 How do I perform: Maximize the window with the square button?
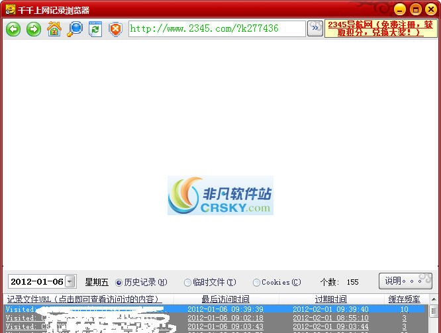pos(415,9)
